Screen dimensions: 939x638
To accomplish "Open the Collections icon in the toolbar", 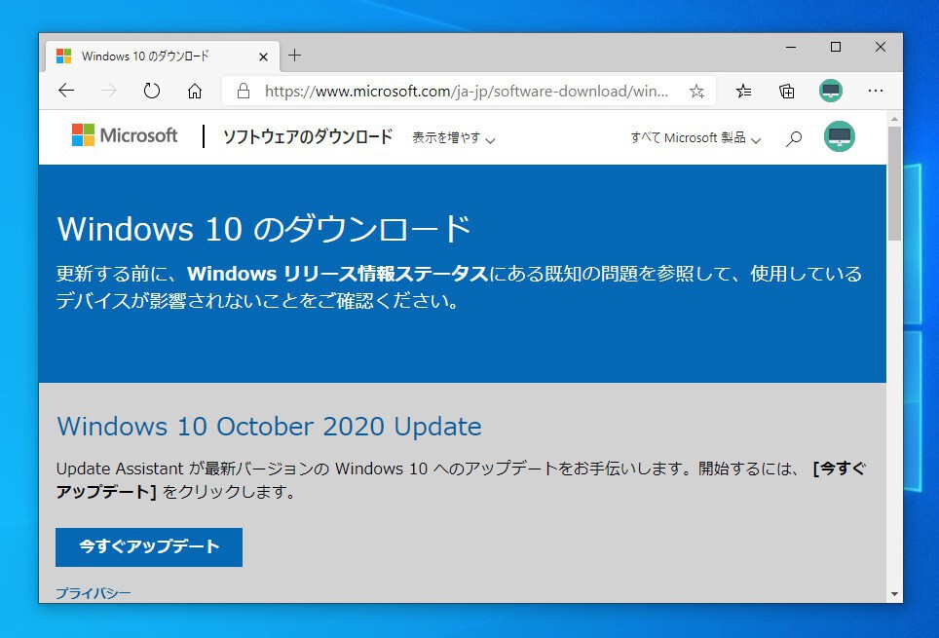I will coord(787,91).
